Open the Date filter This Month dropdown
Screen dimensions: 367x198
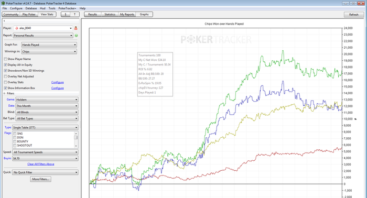click(47, 106)
